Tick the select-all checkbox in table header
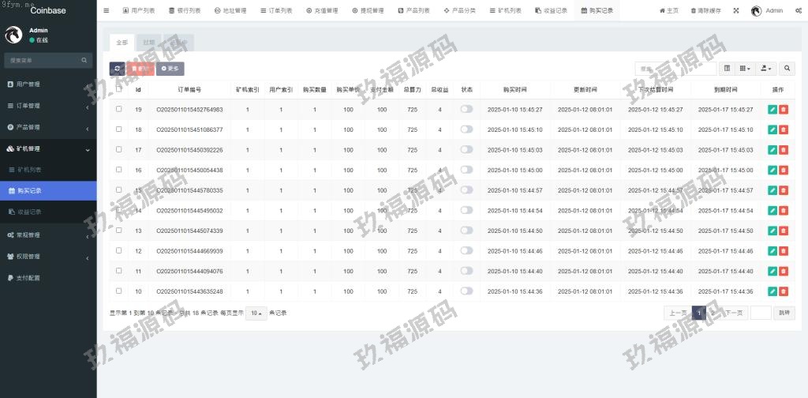The image size is (808, 398). point(119,89)
